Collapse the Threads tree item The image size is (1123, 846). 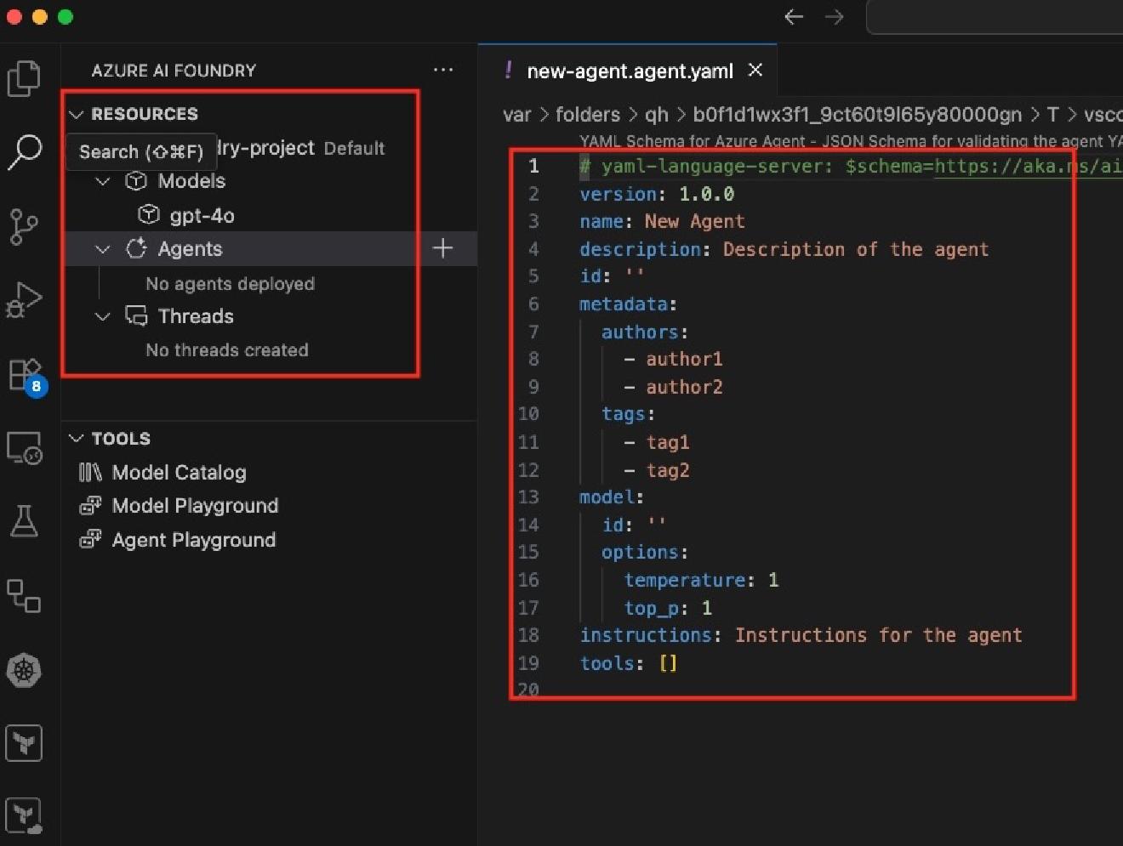pos(102,316)
